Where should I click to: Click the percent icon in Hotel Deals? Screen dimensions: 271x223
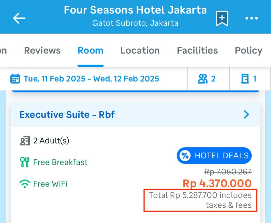[x=185, y=156]
